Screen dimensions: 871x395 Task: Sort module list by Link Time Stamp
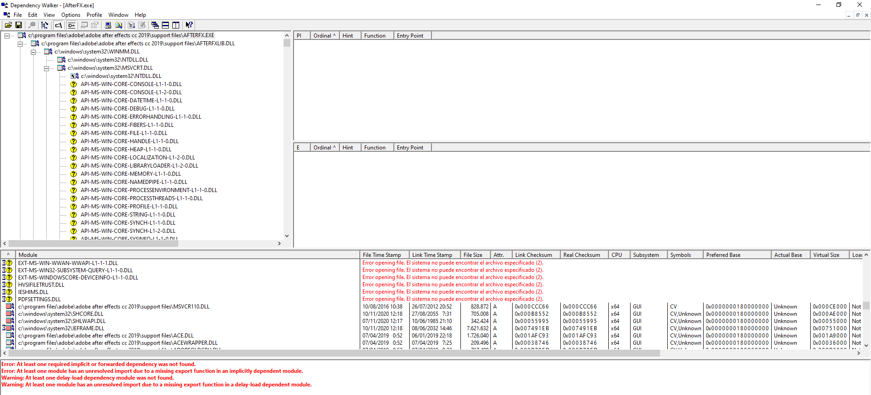434,255
